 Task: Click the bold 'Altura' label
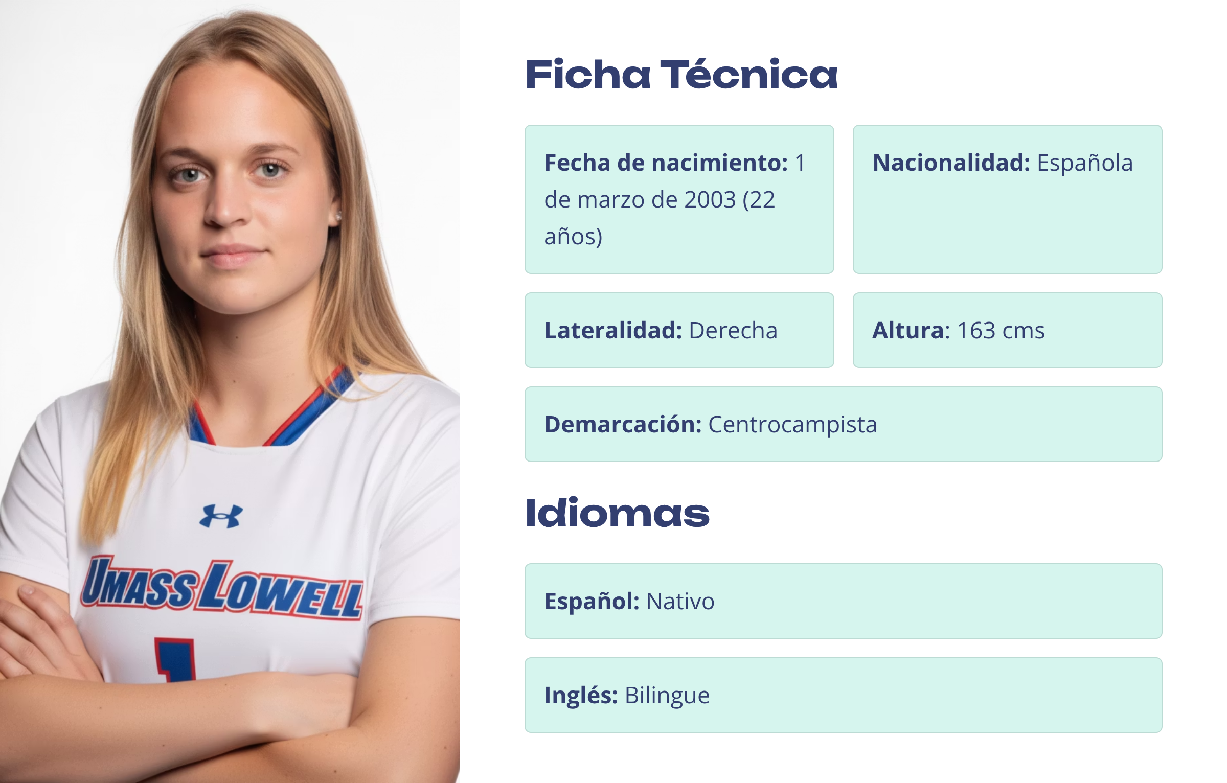(908, 331)
